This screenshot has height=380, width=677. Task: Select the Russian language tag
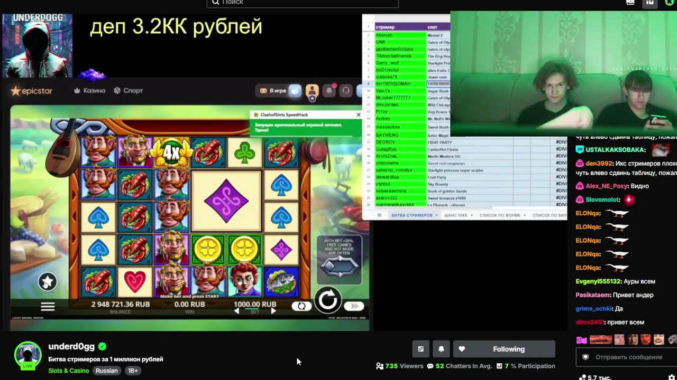pos(106,370)
